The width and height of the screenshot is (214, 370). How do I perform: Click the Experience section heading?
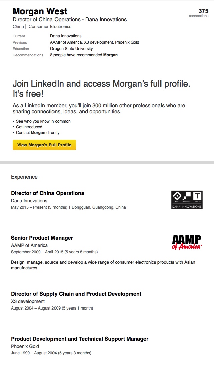[24, 177]
